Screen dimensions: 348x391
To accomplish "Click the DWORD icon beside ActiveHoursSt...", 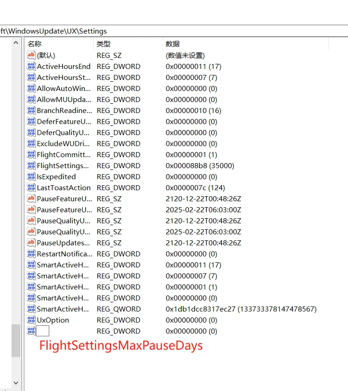I will 31,77.
